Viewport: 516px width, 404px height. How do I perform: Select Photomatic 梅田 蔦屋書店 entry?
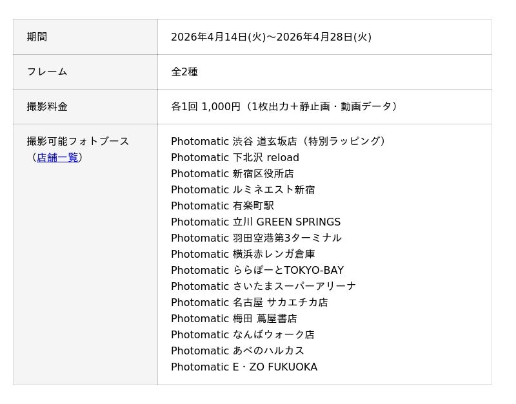[x=233, y=318]
